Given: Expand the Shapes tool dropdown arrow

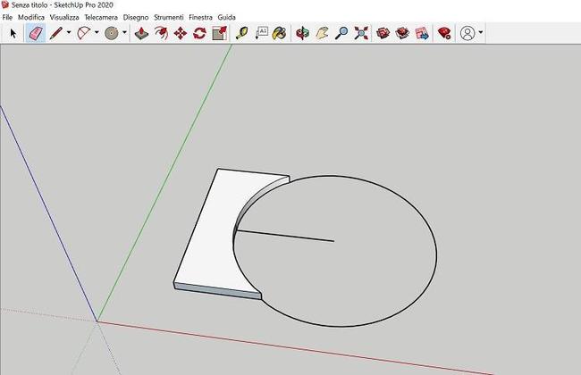Looking at the screenshot, I should 124,33.
